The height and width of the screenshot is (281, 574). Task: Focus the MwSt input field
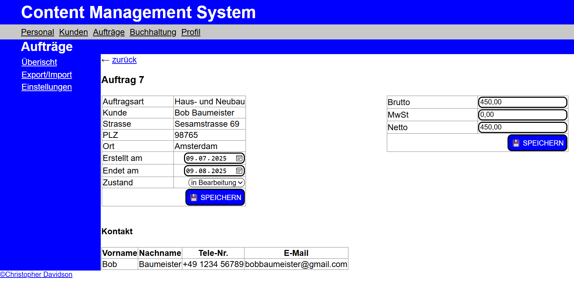[x=522, y=115]
